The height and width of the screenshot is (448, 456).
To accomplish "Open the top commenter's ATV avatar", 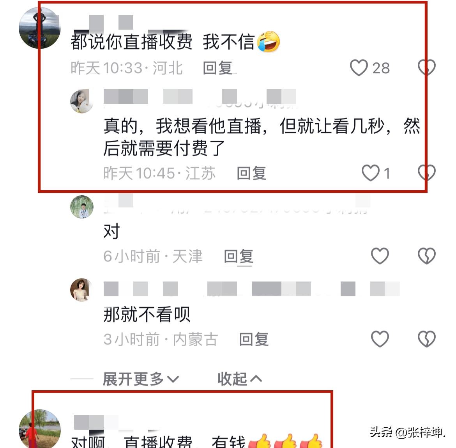I will click(39, 28).
